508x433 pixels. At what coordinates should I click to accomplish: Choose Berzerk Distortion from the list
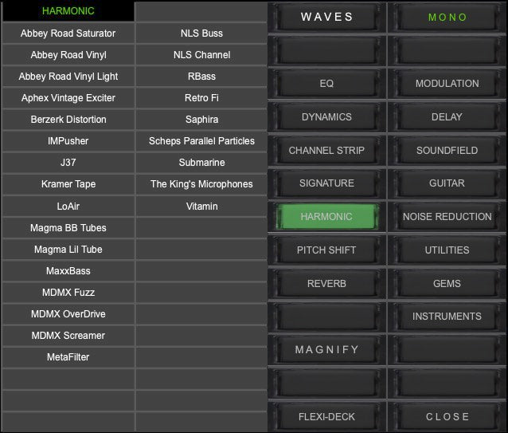pyautogui.click(x=68, y=120)
